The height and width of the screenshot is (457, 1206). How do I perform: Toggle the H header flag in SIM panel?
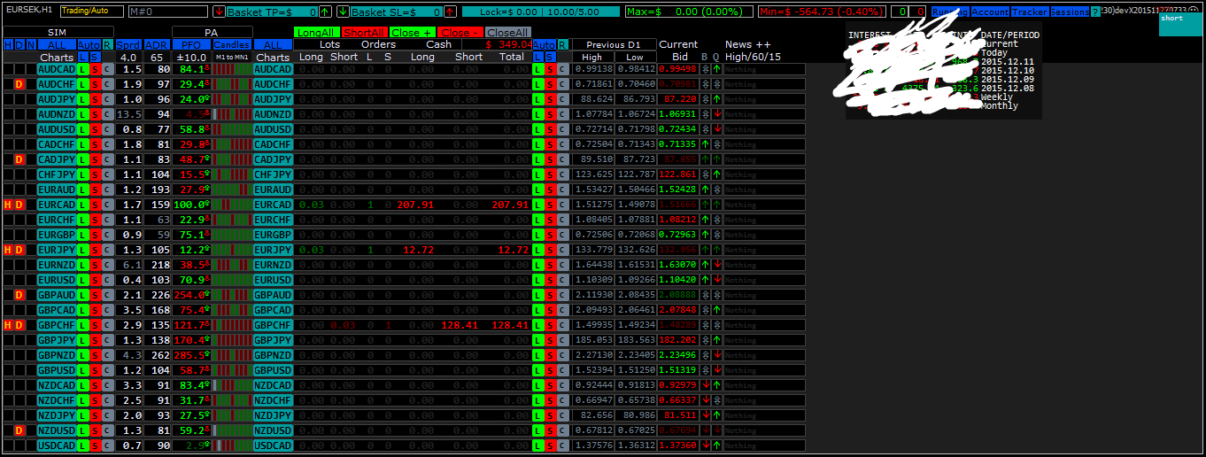click(x=8, y=44)
